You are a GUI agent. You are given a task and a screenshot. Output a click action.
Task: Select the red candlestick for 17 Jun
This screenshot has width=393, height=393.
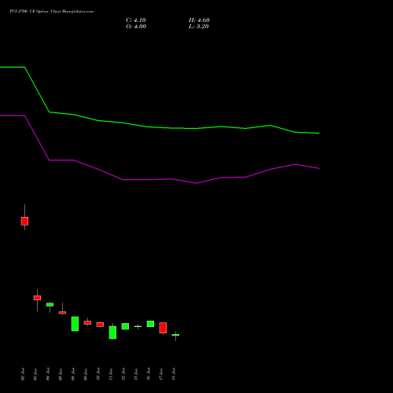pyautogui.click(x=163, y=328)
